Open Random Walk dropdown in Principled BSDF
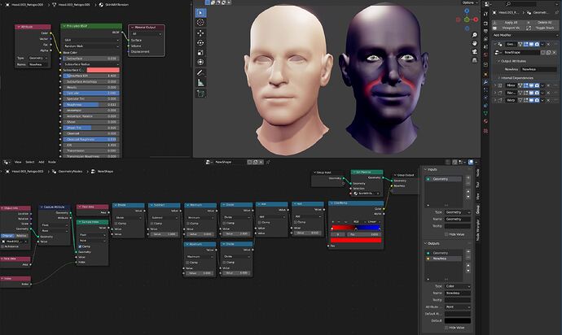Image resolution: width=562 pixels, height=335 pixels. point(91,46)
